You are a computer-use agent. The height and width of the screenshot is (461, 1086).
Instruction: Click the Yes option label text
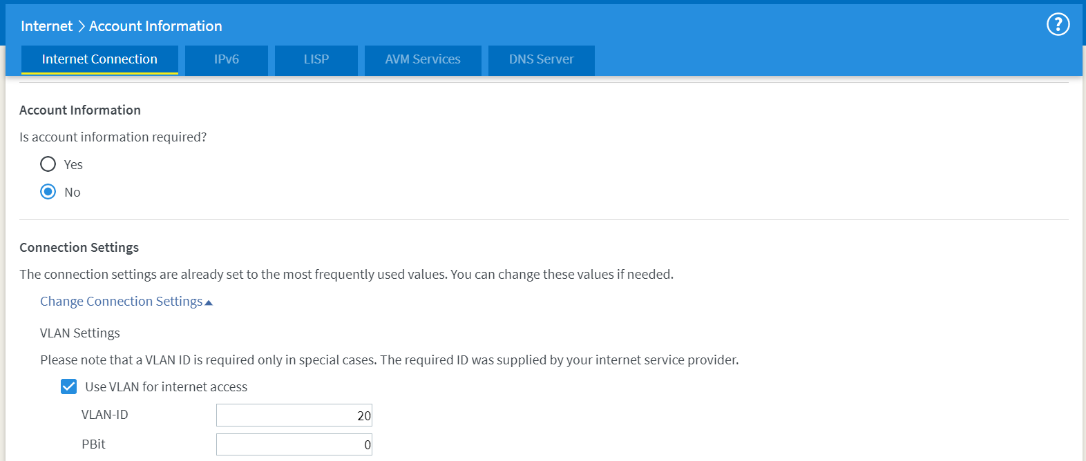click(x=73, y=165)
